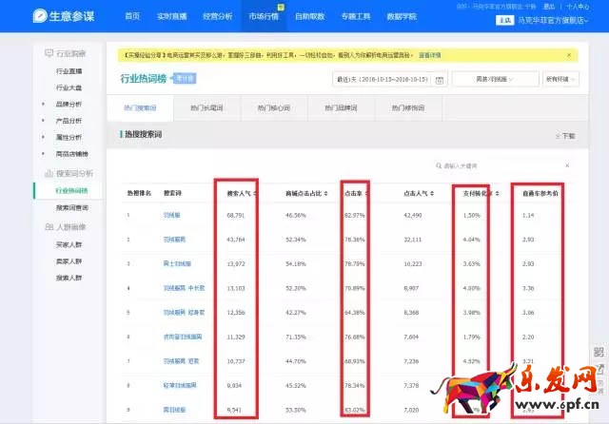This screenshot has height=424, width=609.
Task: Click the rank 8 keyword 轻薄羽绒服男
Action: 180,385
